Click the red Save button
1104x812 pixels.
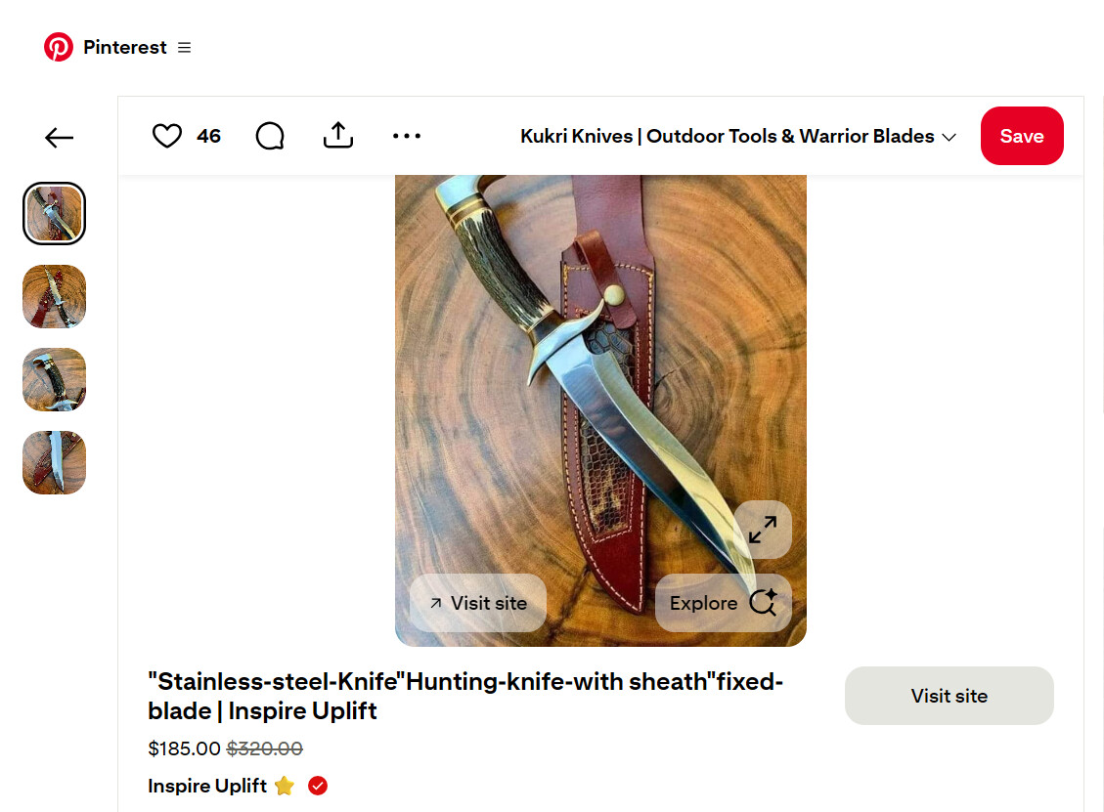(1022, 136)
